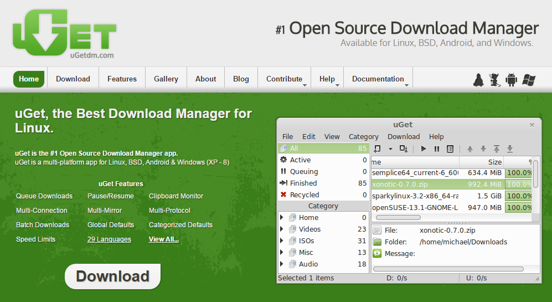Click the new category toolbar icon
The width and height of the screenshot is (552, 302).
(404, 149)
